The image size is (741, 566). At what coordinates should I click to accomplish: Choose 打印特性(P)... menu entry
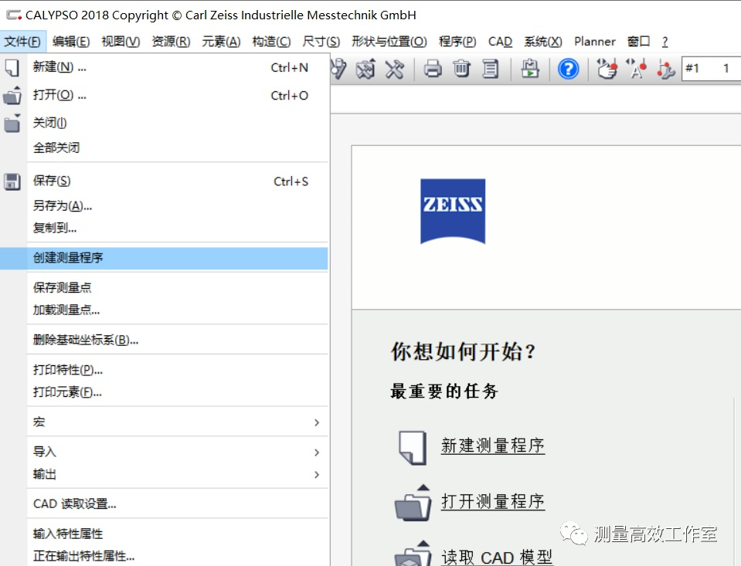[164, 369]
